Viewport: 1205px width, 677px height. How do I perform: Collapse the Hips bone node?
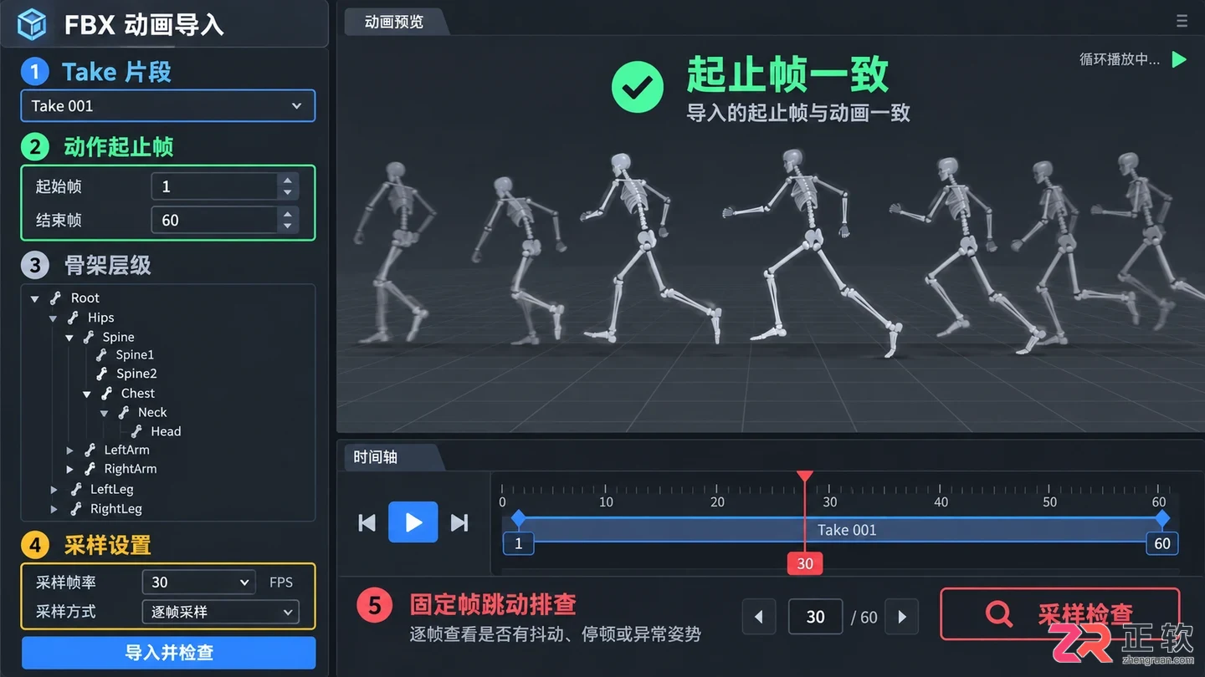click(53, 318)
